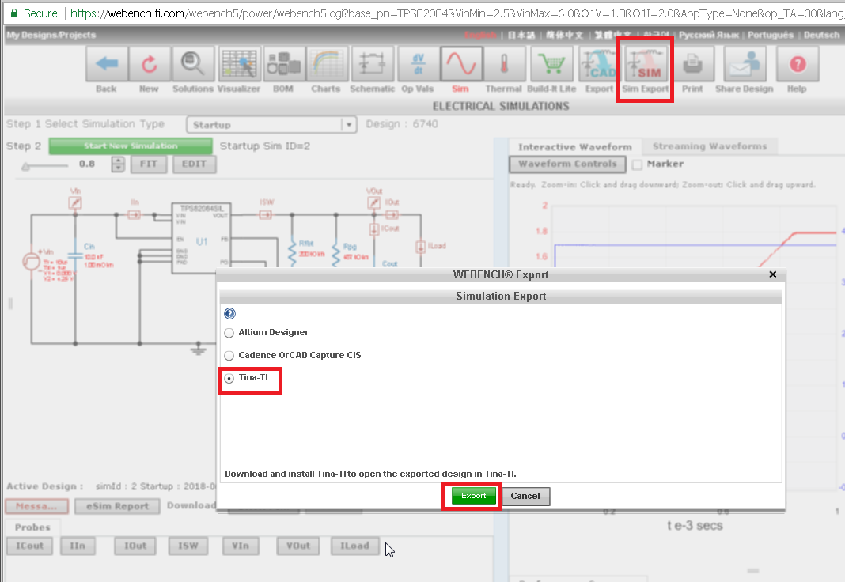
Task: Open Waveform Controls button
Action: point(567,164)
